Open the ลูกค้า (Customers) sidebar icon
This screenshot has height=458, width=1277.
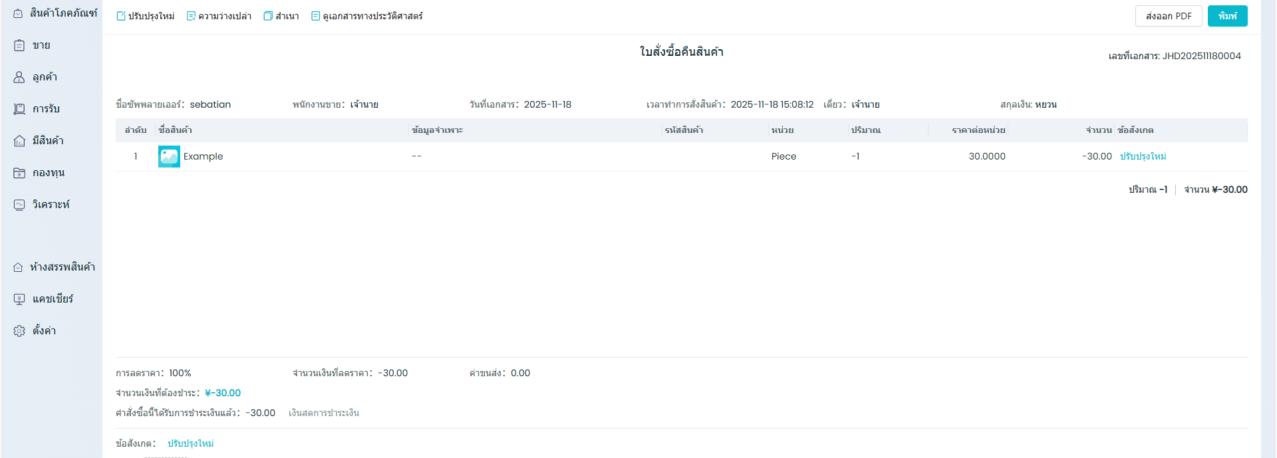tap(19, 77)
